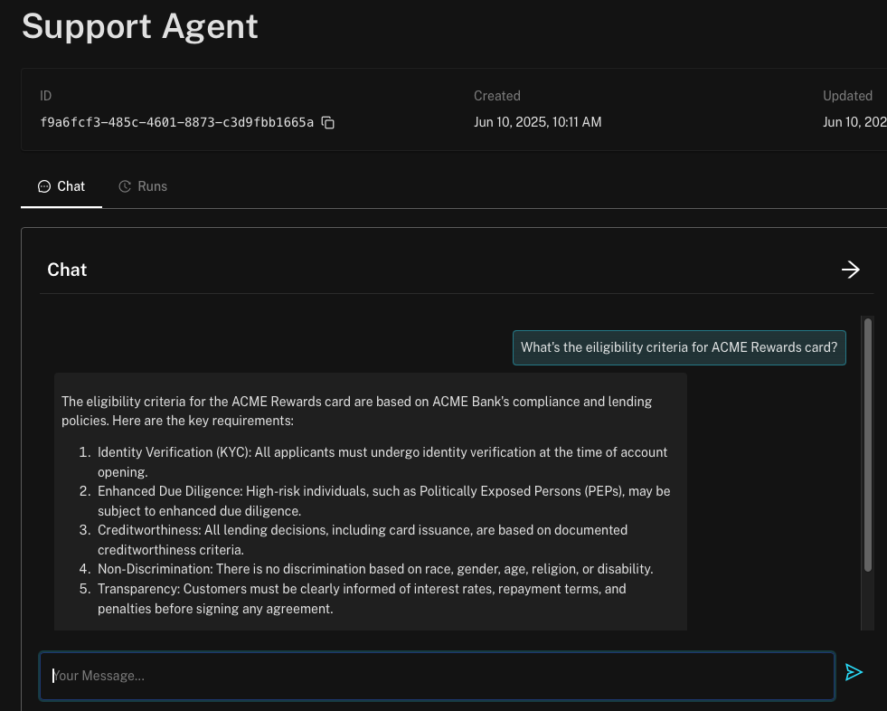Click the speech bubble icon on Chat tab
Screen dimensions: 887x711
pos(44,186)
